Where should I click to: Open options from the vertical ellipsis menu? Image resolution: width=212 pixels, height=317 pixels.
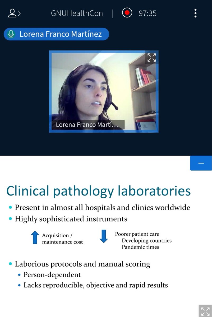point(195,13)
